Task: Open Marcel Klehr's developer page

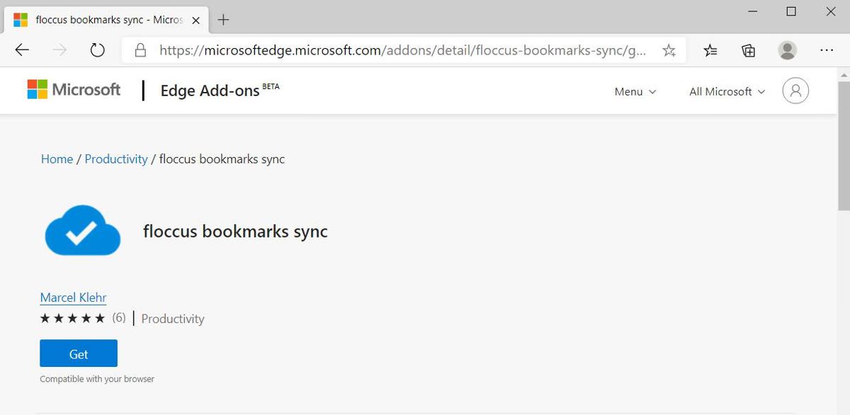Action: click(73, 297)
